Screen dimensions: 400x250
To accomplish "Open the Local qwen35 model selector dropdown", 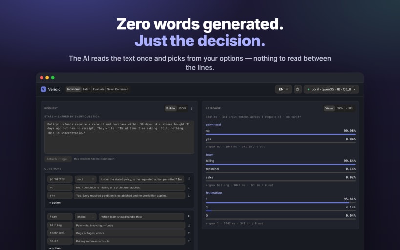I will click(x=331, y=89).
